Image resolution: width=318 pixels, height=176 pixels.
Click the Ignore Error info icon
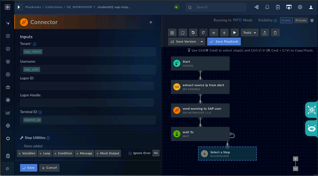[x=130, y=153]
